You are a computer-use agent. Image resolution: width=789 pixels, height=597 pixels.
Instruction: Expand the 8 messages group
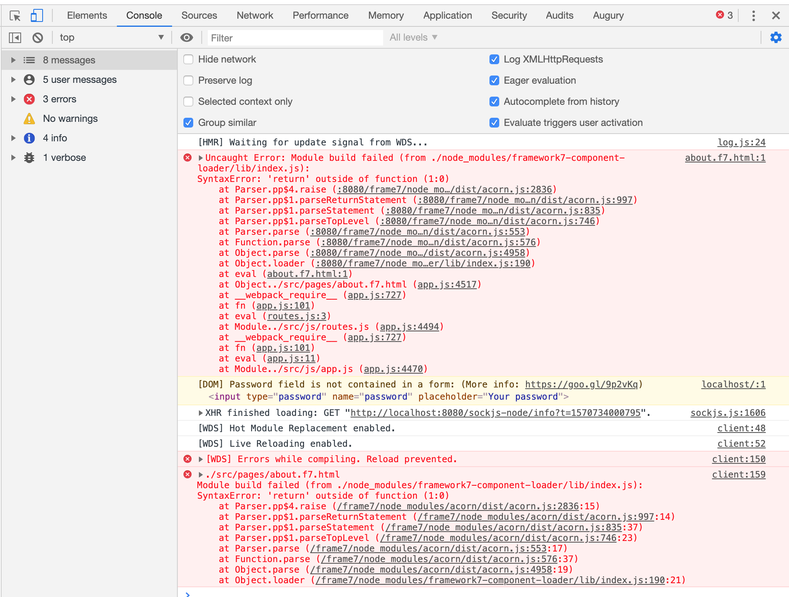[13, 60]
